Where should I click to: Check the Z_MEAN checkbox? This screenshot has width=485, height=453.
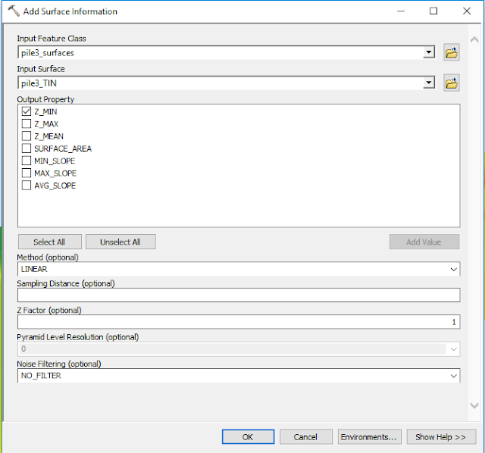coord(27,136)
